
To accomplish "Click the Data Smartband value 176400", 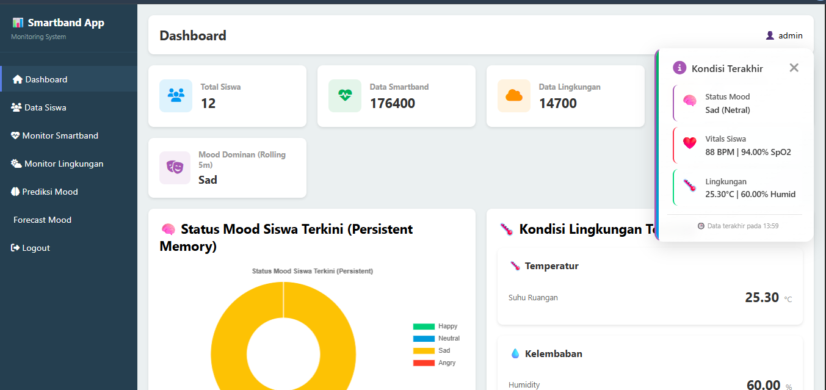I will point(393,104).
